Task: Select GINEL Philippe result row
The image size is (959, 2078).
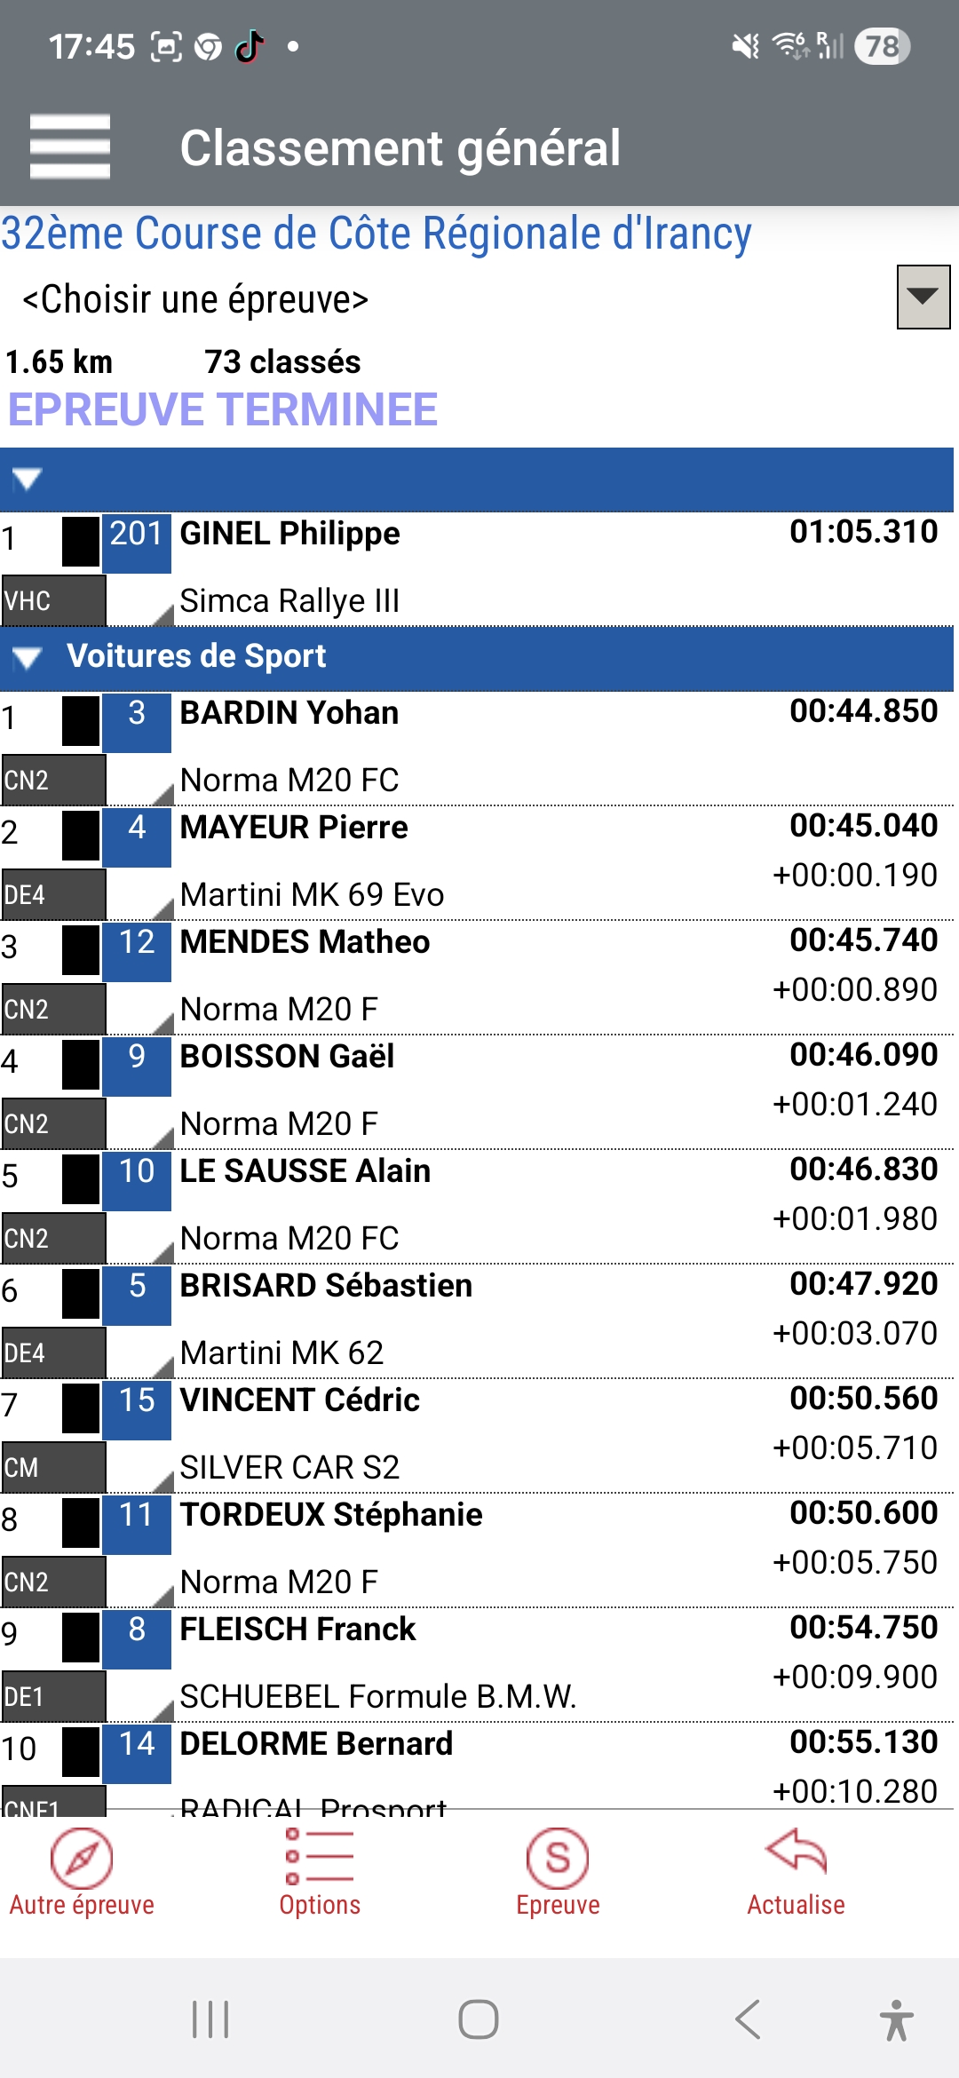Action: pos(289,534)
